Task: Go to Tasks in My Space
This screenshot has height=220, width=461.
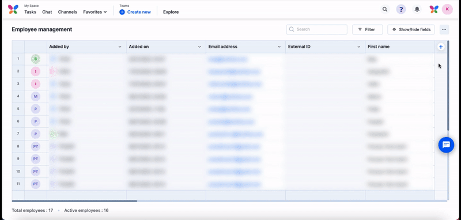Action: point(31,12)
